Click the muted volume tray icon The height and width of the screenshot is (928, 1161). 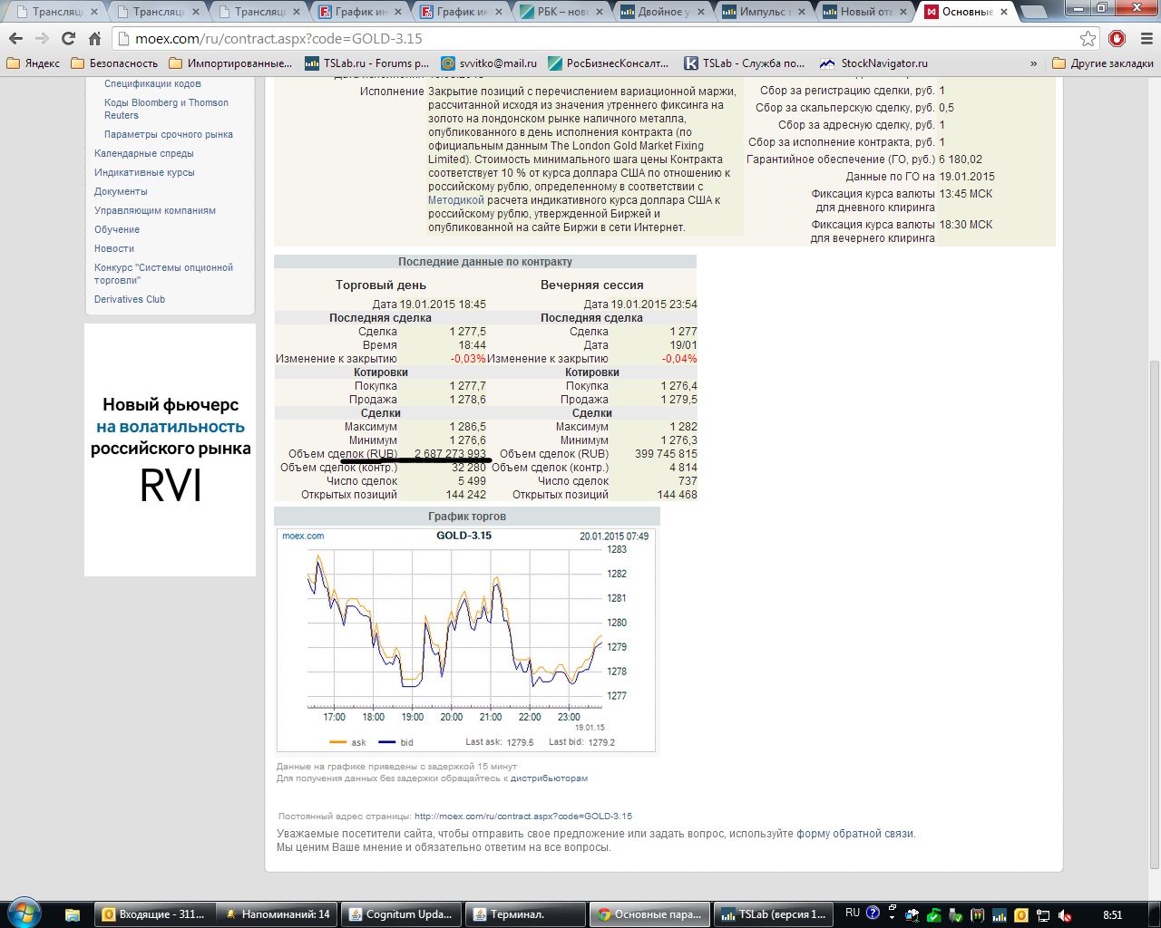click(1066, 914)
